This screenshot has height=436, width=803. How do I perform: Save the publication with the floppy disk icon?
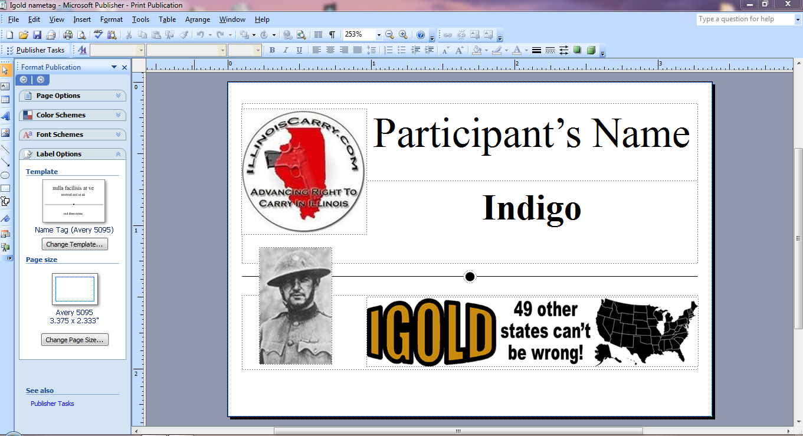click(37, 35)
